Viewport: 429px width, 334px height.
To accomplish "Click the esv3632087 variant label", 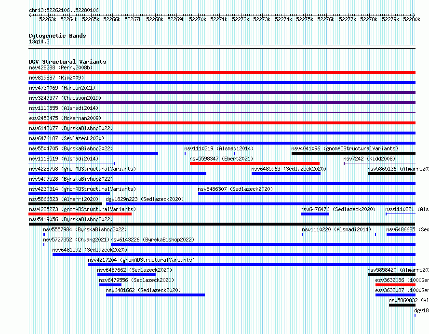I will (402, 290).
